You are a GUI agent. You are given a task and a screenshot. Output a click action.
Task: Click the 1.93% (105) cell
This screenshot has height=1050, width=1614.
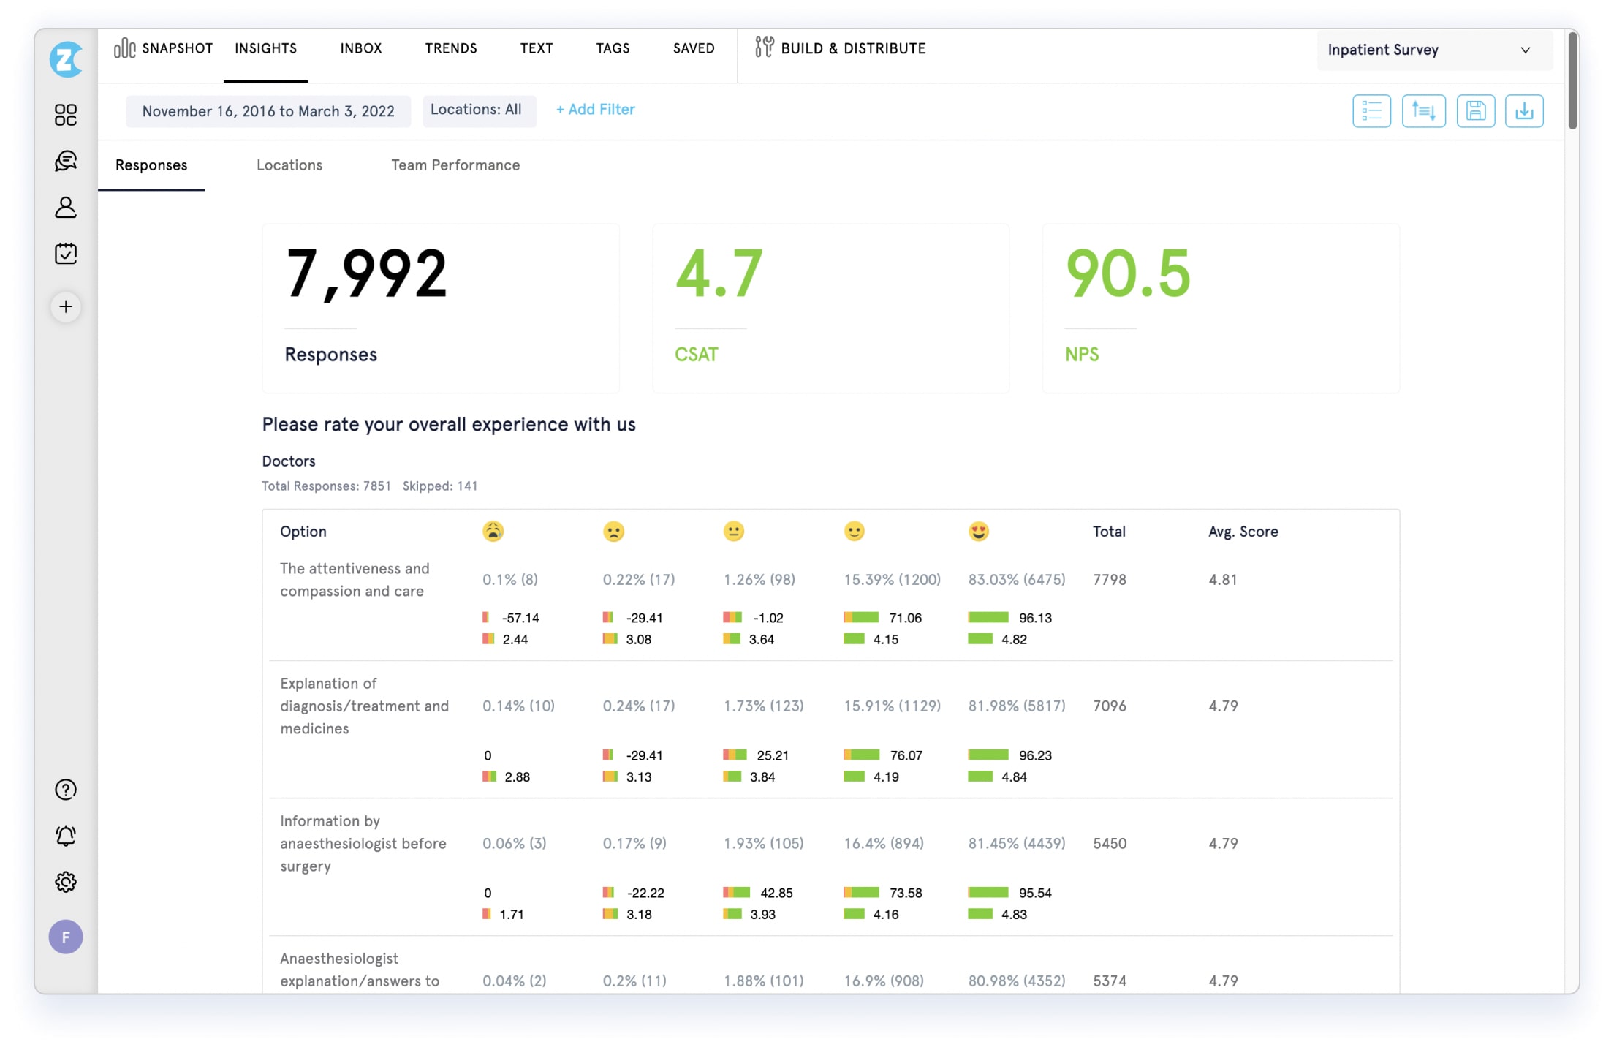764,844
